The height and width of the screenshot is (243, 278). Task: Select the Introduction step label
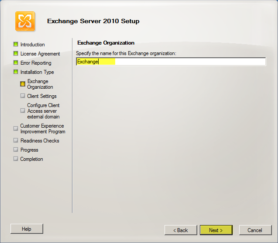coord(33,45)
